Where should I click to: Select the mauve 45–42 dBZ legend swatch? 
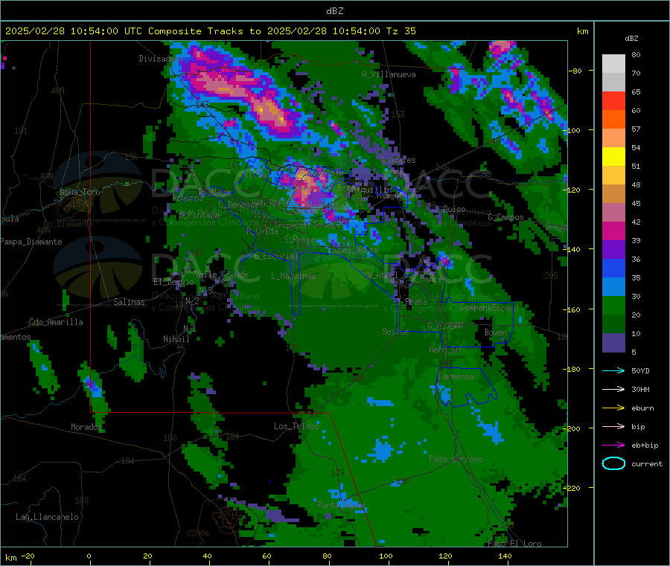pyautogui.click(x=613, y=213)
